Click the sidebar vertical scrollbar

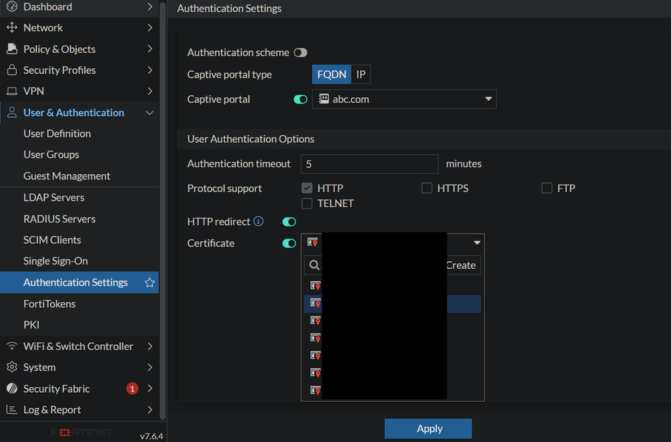(163, 210)
